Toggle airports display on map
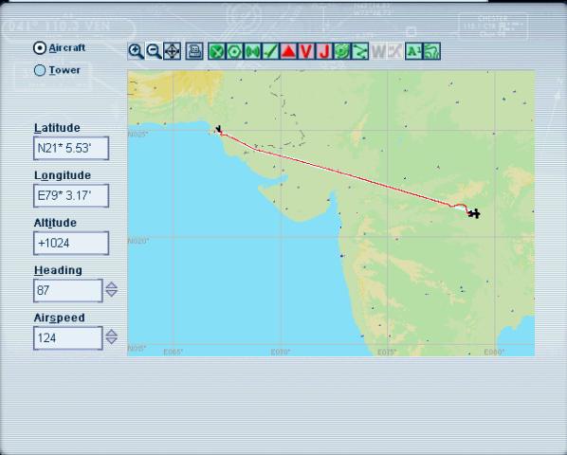 pos(216,51)
